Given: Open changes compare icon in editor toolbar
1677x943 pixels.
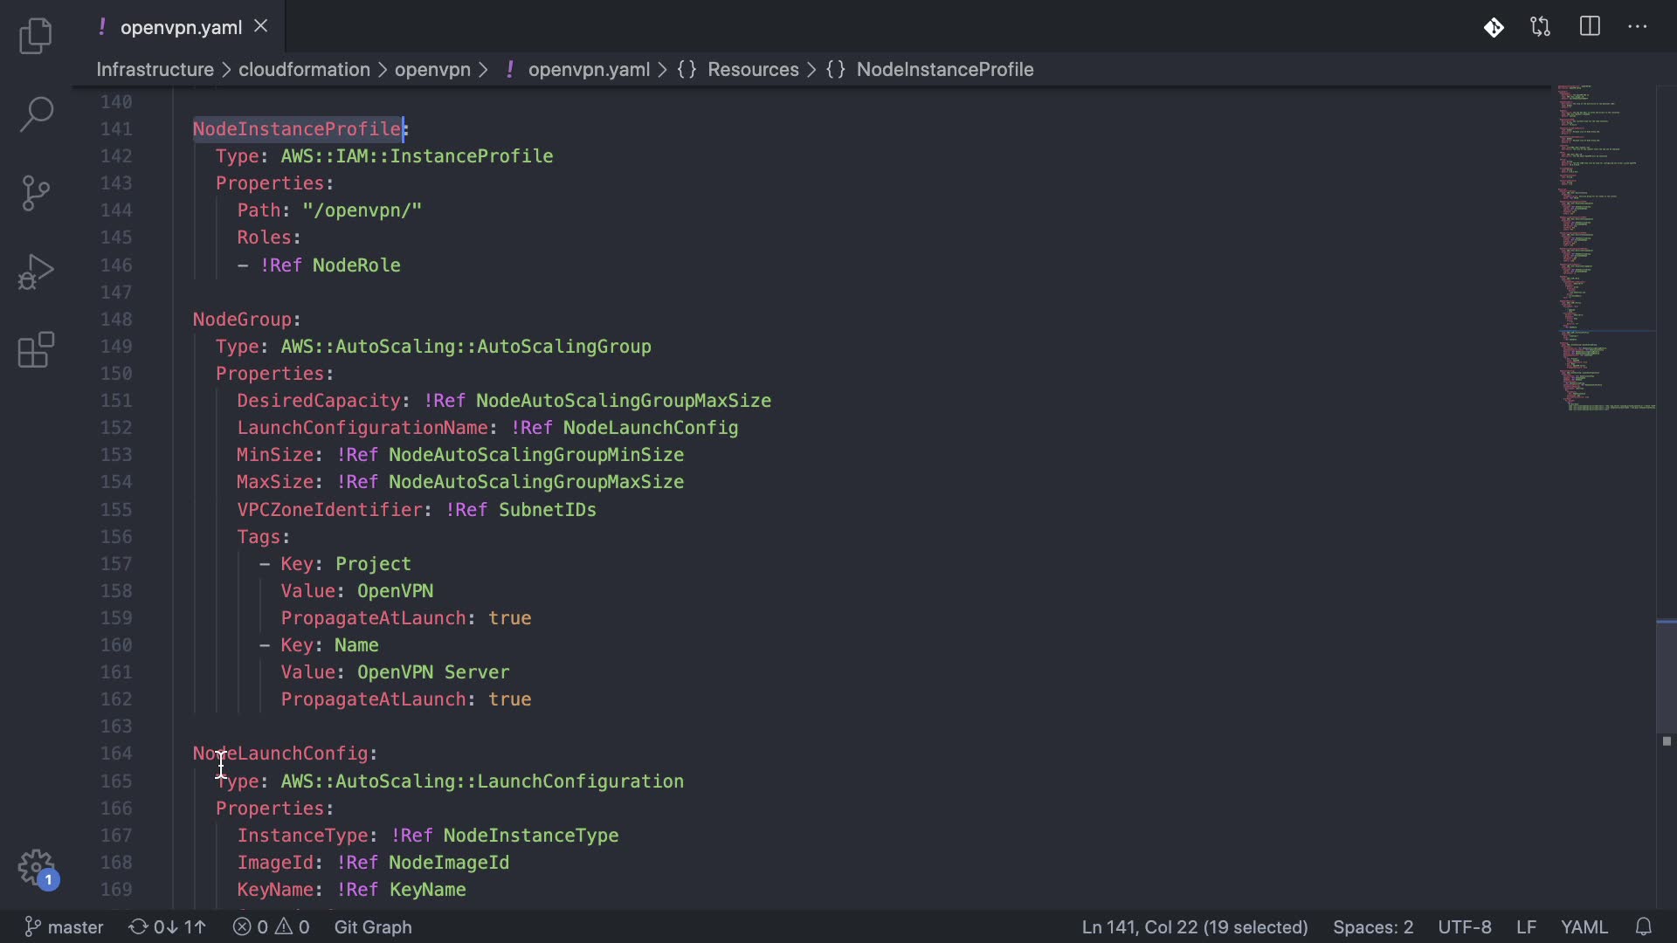Looking at the screenshot, I should 1541,27.
